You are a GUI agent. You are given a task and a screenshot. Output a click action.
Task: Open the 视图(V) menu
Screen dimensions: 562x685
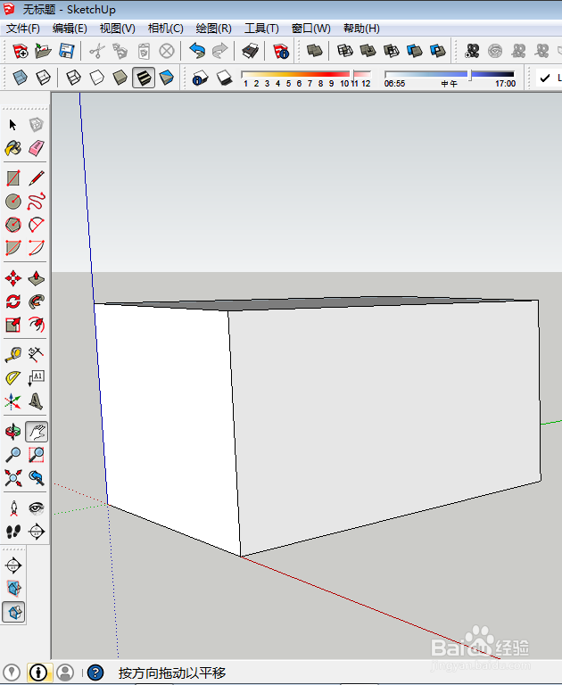[x=117, y=29]
